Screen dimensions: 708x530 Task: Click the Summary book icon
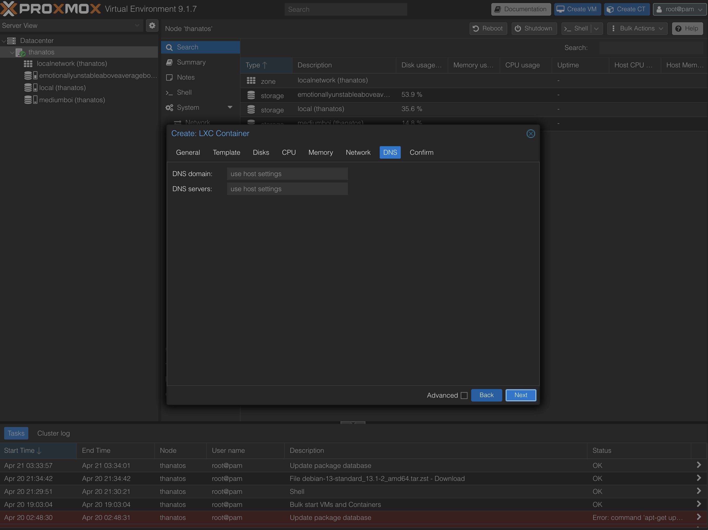(169, 62)
